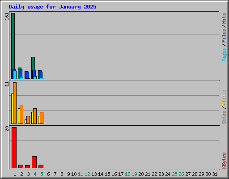Click the cyan 'Pages' legend label
The width and height of the screenshot is (229, 179).
coord(224,55)
